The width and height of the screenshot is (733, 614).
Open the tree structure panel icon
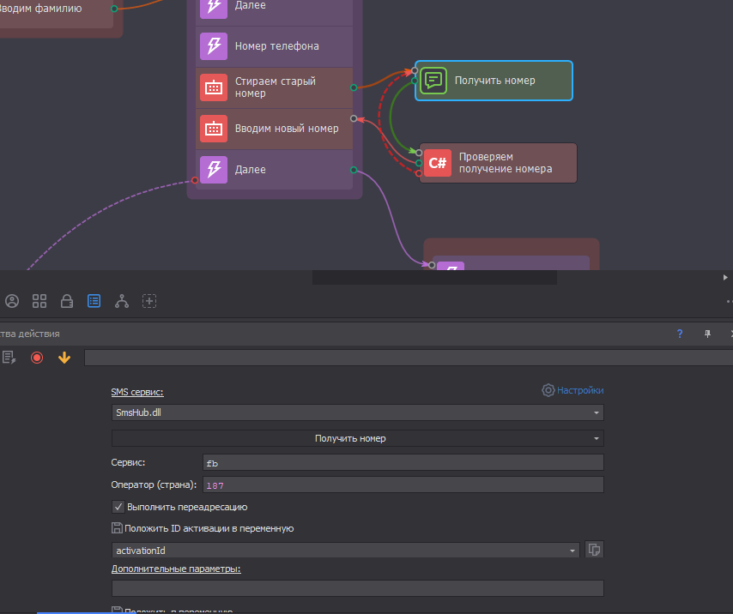[122, 301]
